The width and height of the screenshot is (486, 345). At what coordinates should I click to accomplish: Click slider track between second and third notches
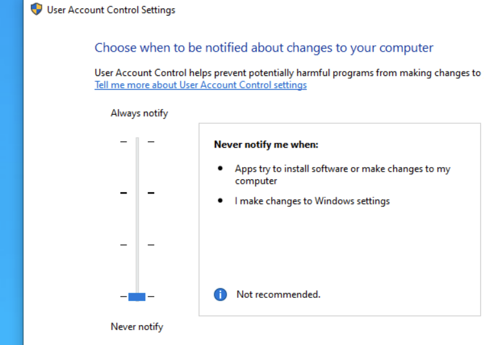pos(137,219)
